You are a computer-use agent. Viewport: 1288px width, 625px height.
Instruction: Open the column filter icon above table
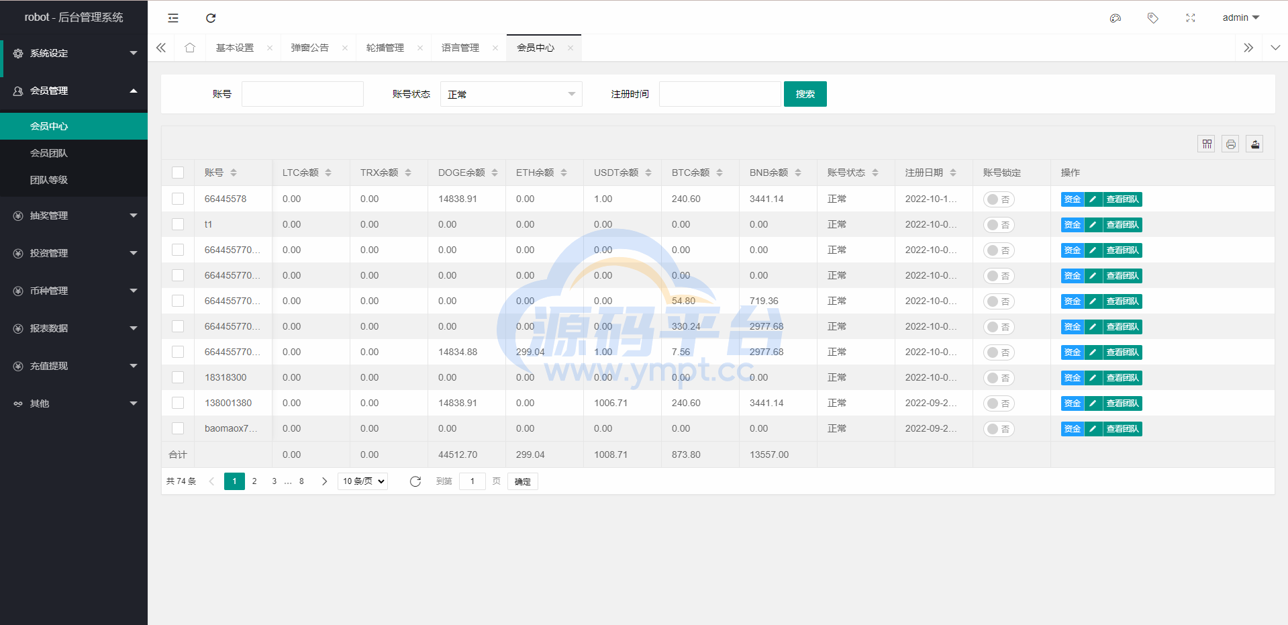point(1207,144)
